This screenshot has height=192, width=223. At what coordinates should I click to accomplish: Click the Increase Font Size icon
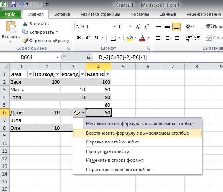[x=138, y=27]
